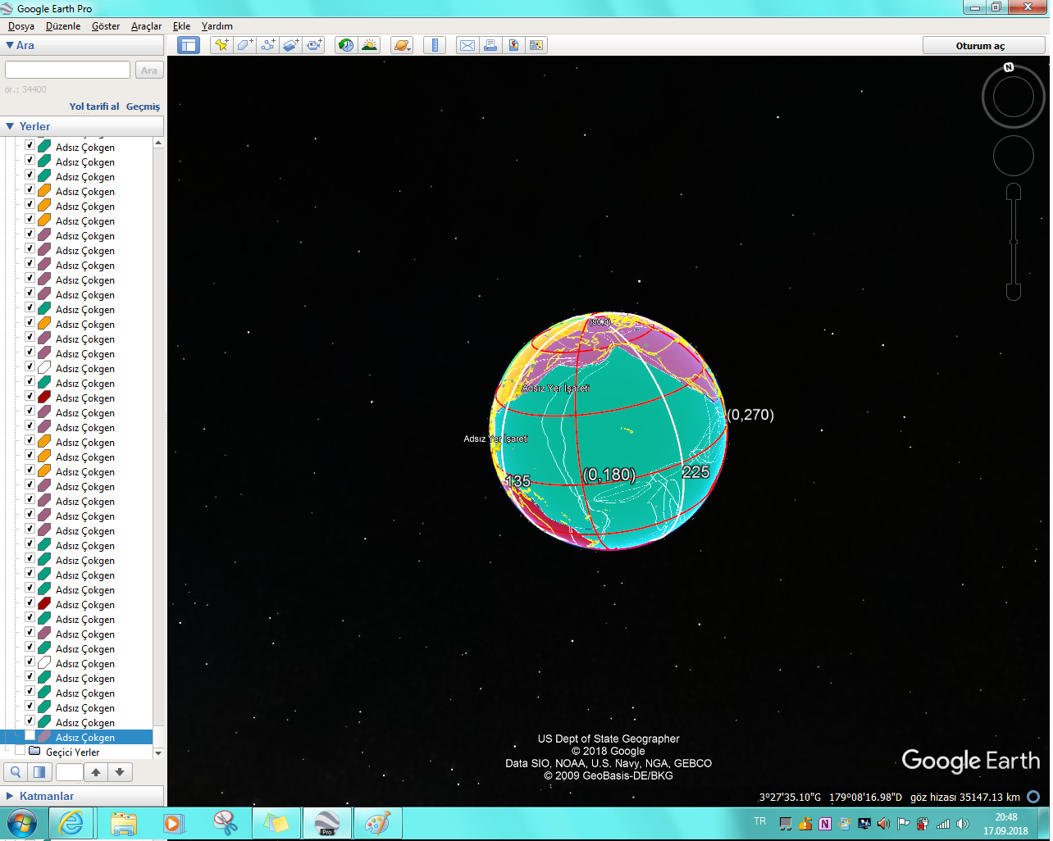1053x841 pixels.
Task: Click the TR language indicator
Action: click(759, 821)
